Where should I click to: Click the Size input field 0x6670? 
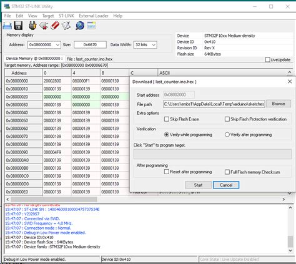pos(90,45)
